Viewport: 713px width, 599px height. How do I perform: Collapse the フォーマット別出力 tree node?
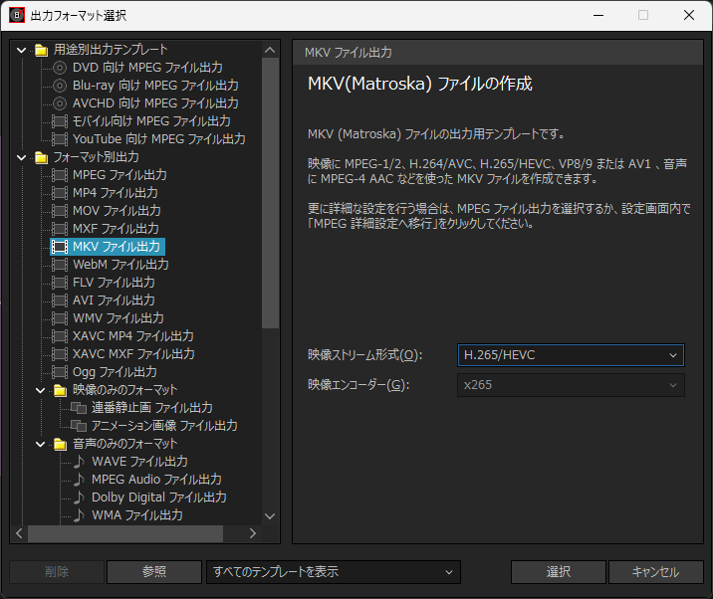click(x=21, y=157)
